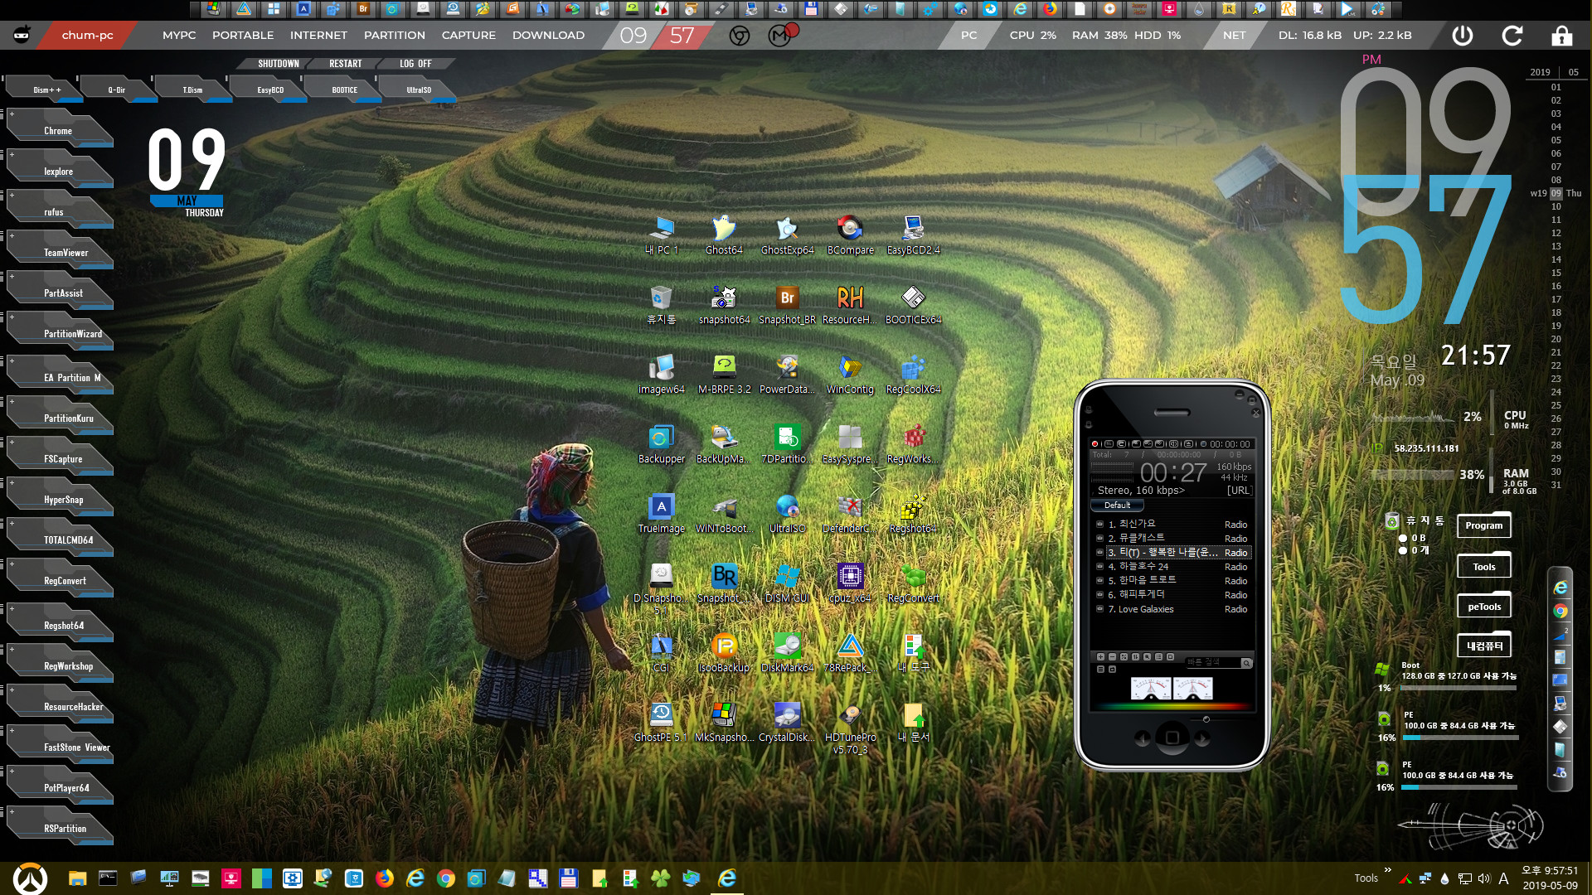The height and width of the screenshot is (895, 1592).
Task: Click the LOG OFF button
Action: point(415,64)
